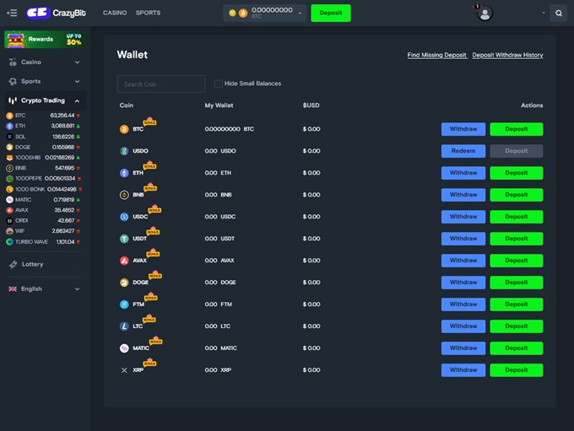Collapse the Crypto Trading section
This screenshot has width=574, height=431.
click(x=78, y=100)
